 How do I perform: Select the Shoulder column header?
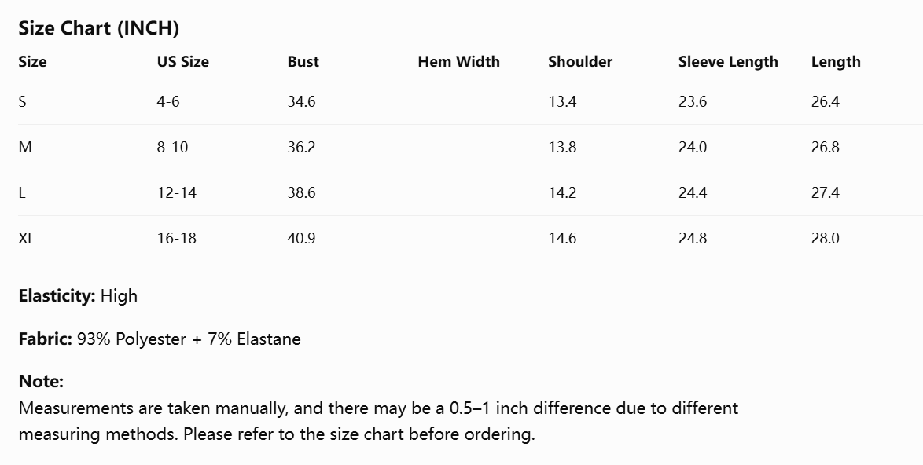(580, 62)
